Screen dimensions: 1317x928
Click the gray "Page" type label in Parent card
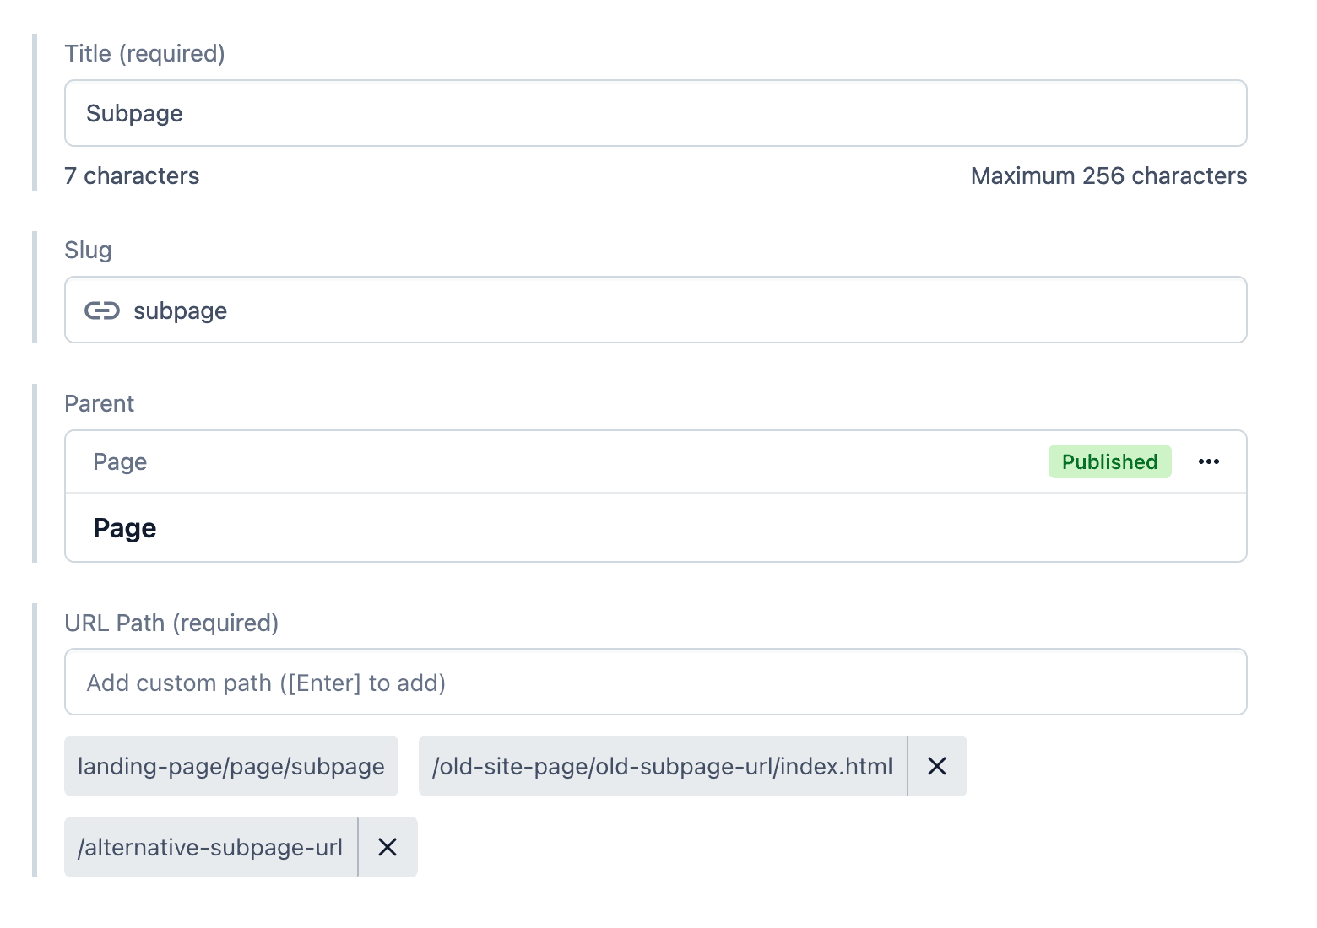(120, 461)
